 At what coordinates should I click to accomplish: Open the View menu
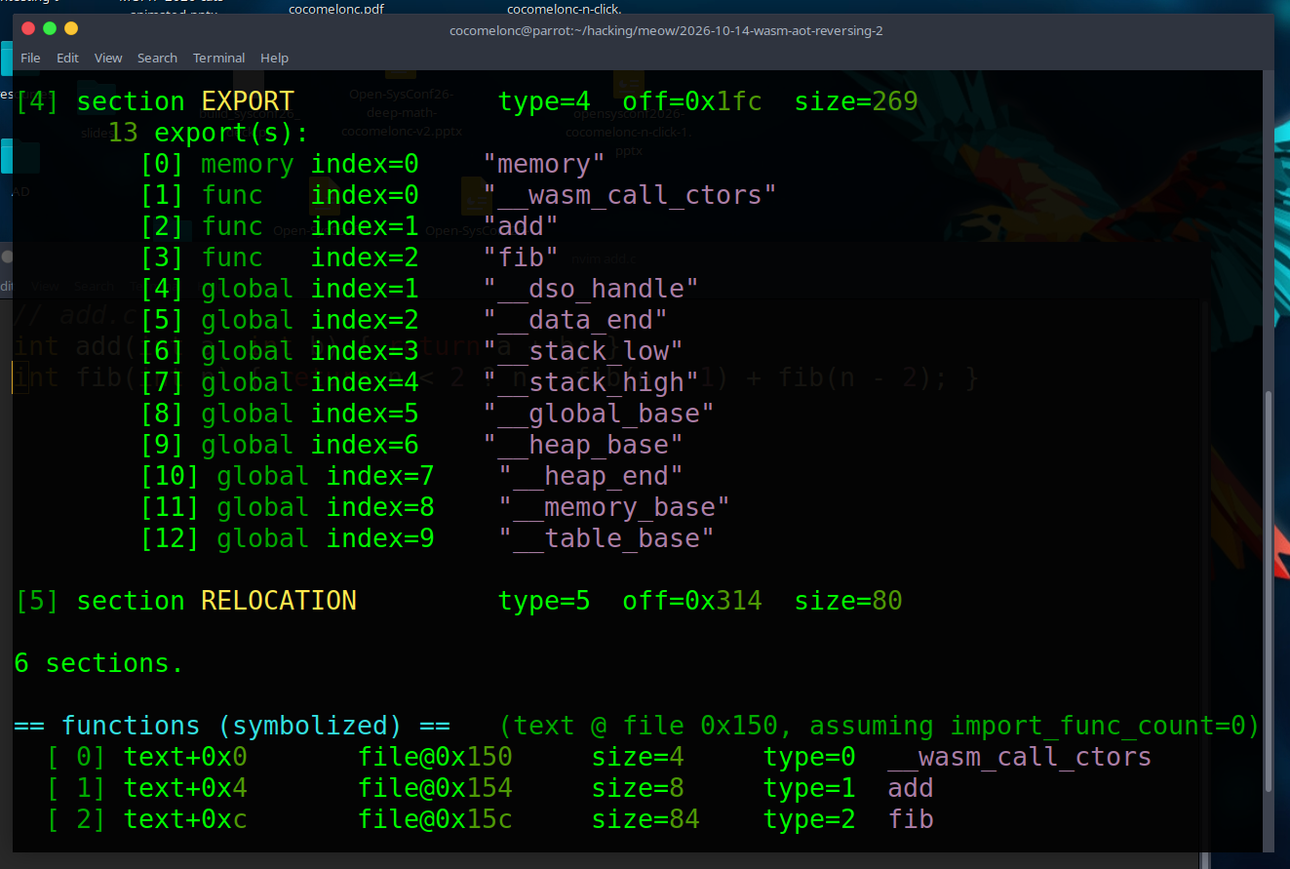pyautogui.click(x=108, y=58)
